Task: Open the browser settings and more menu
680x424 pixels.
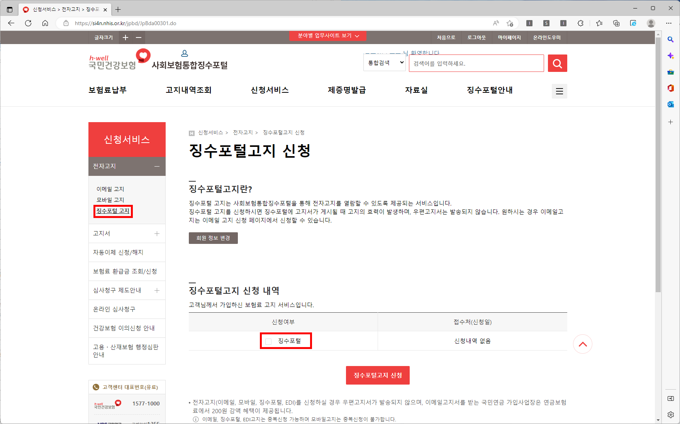Action: tap(669, 23)
